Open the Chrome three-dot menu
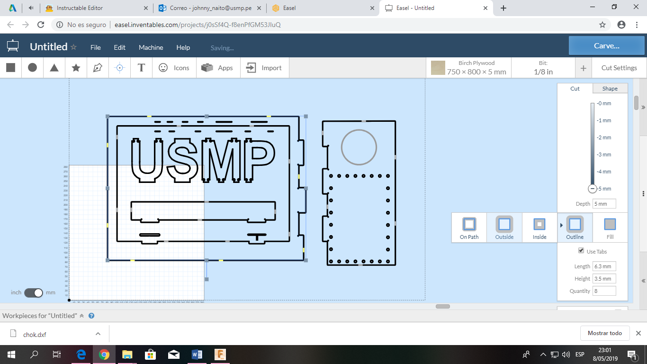This screenshot has width=647, height=364. click(637, 25)
